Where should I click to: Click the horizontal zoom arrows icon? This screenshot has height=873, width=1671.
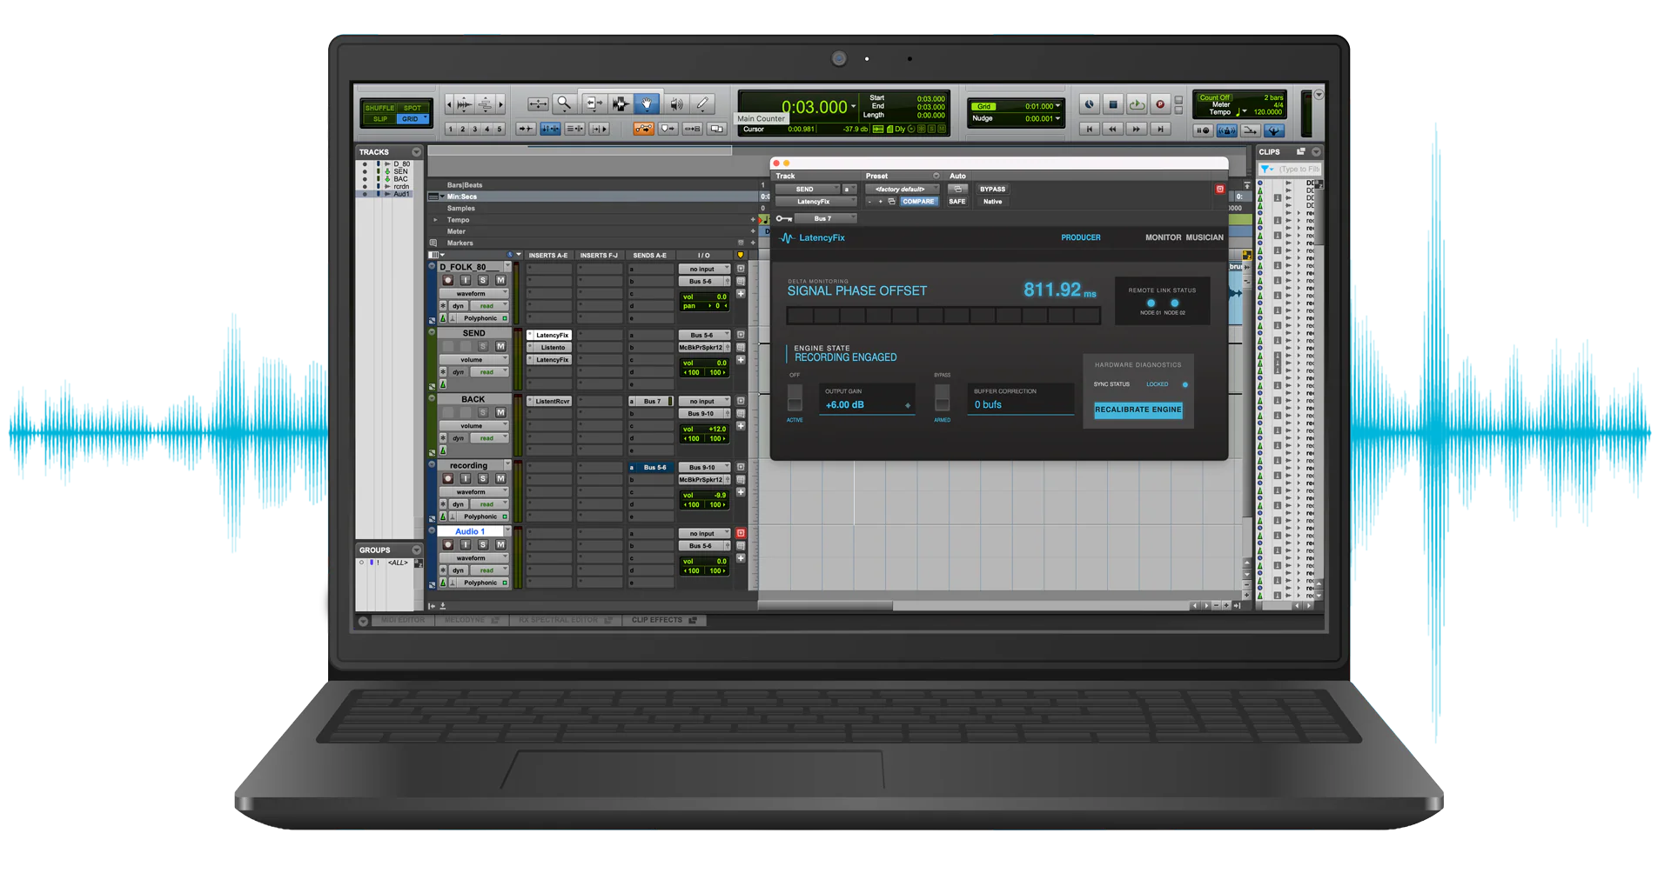[538, 103]
